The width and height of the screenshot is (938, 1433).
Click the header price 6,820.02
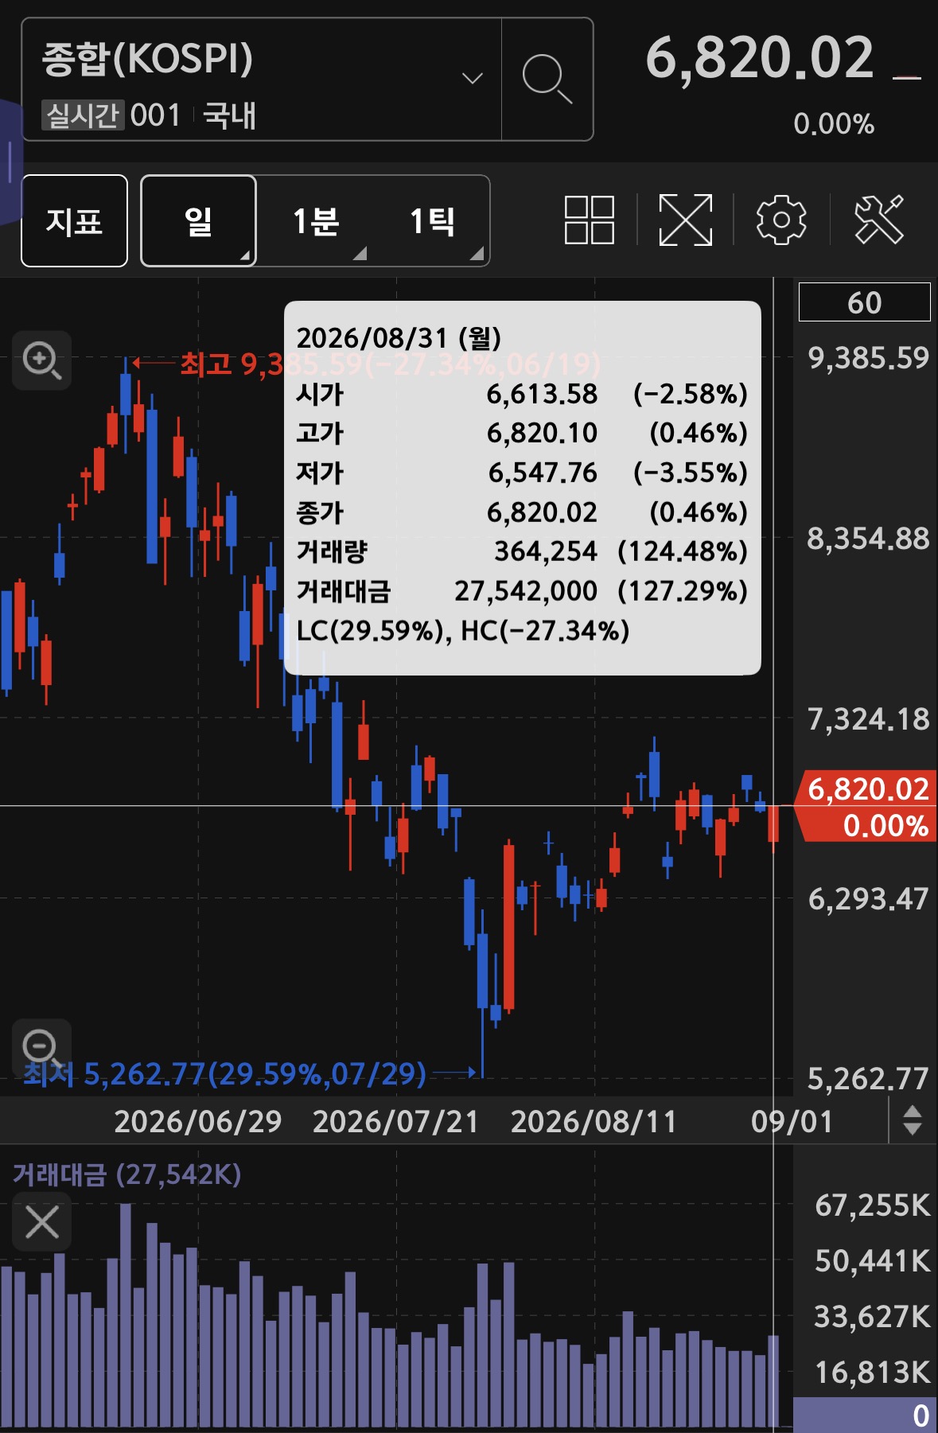click(x=760, y=58)
